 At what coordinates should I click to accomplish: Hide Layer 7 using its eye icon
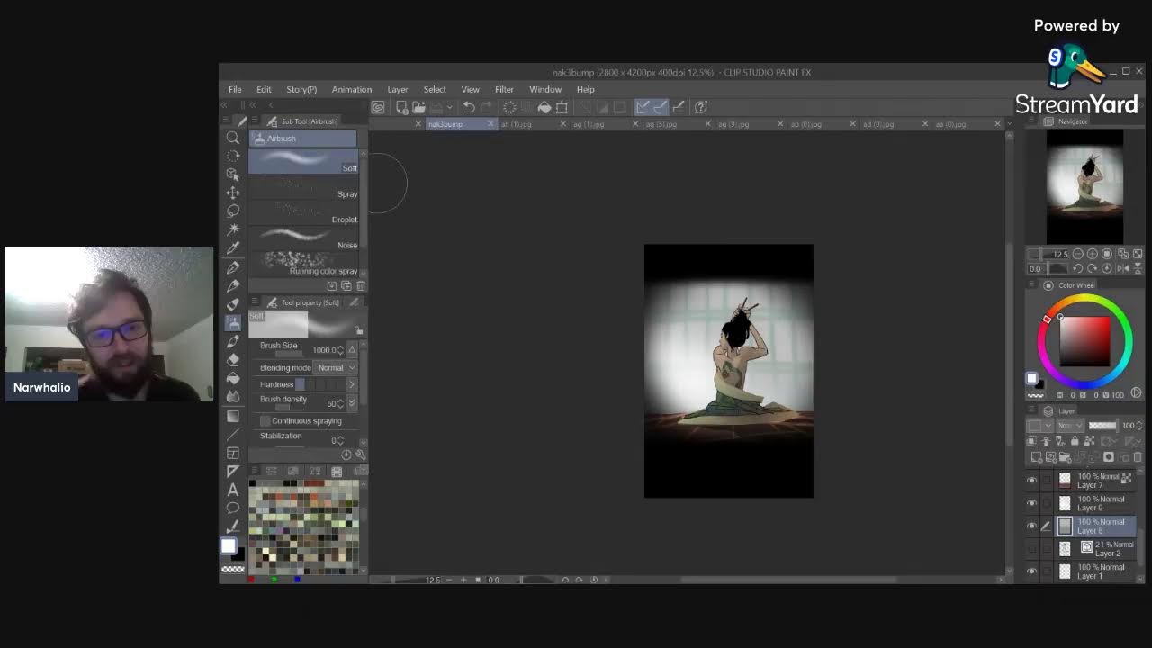tap(1031, 481)
